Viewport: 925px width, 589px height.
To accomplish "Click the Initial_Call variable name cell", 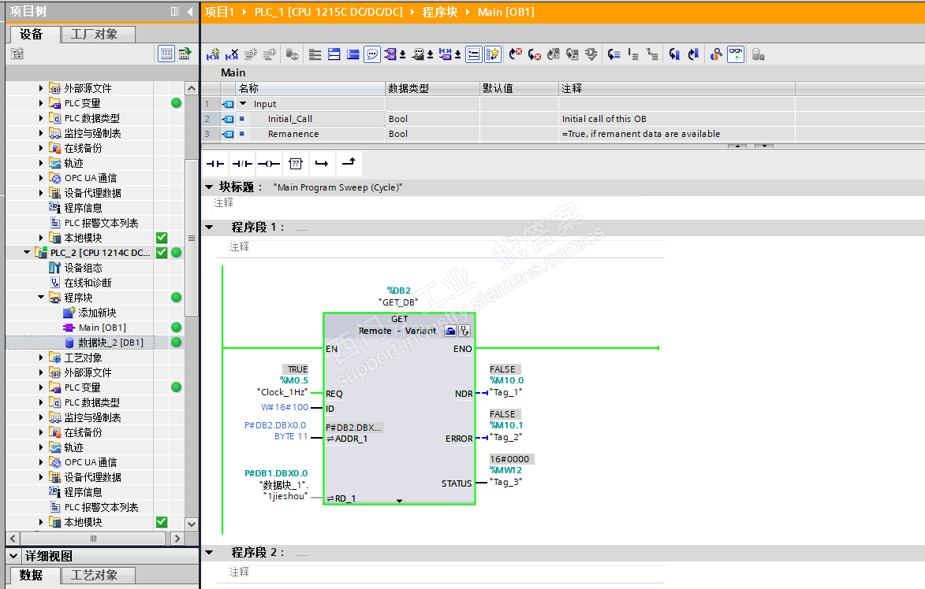I will [289, 119].
